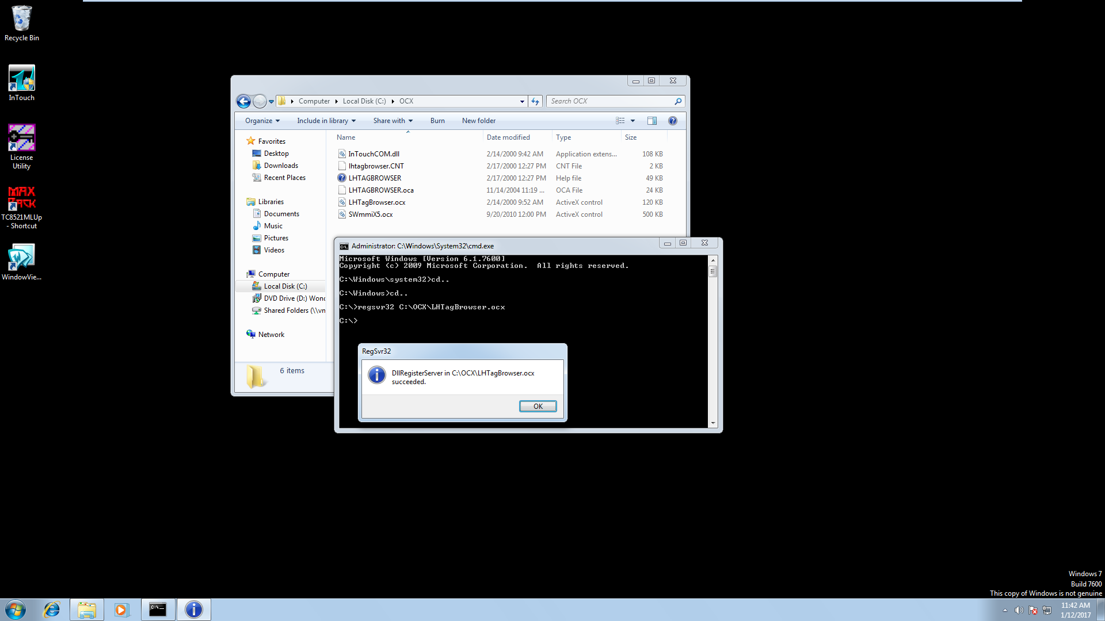Screen dimensions: 1105x621
Task: Open the view options dropdown arrow
Action: click(632, 121)
